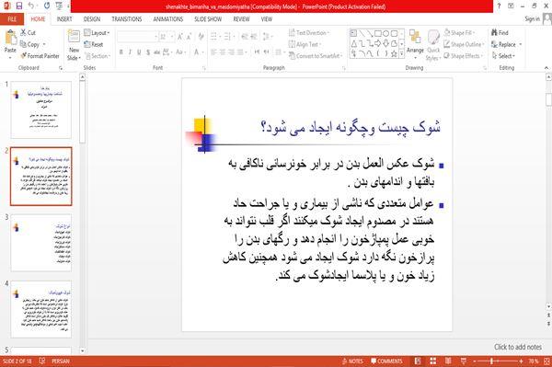This screenshot has height=367, width=552.
Task: Expand the shapes gallery More arrow
Action: coord(402,54)
